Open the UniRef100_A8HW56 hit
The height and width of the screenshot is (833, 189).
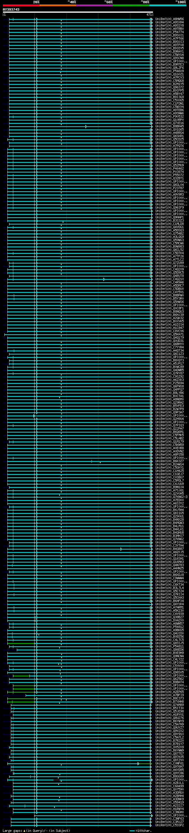click(170, 19)
